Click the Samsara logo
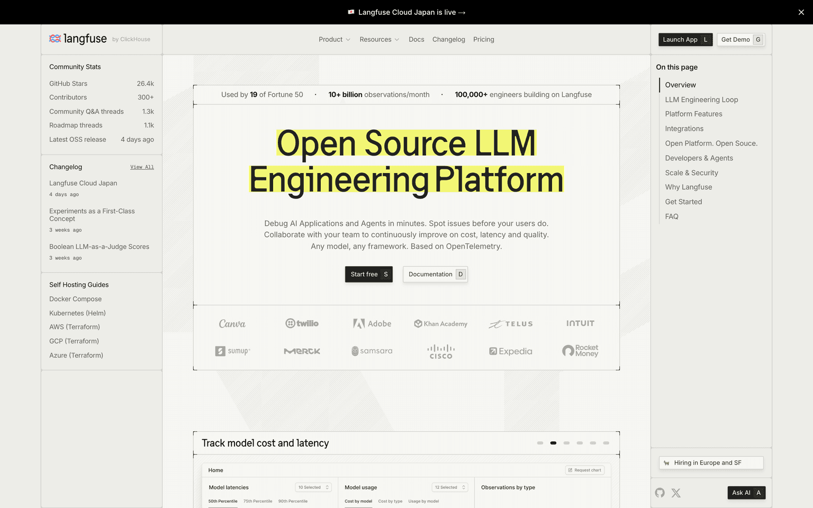The image size is (813, 508). [372, 351]
